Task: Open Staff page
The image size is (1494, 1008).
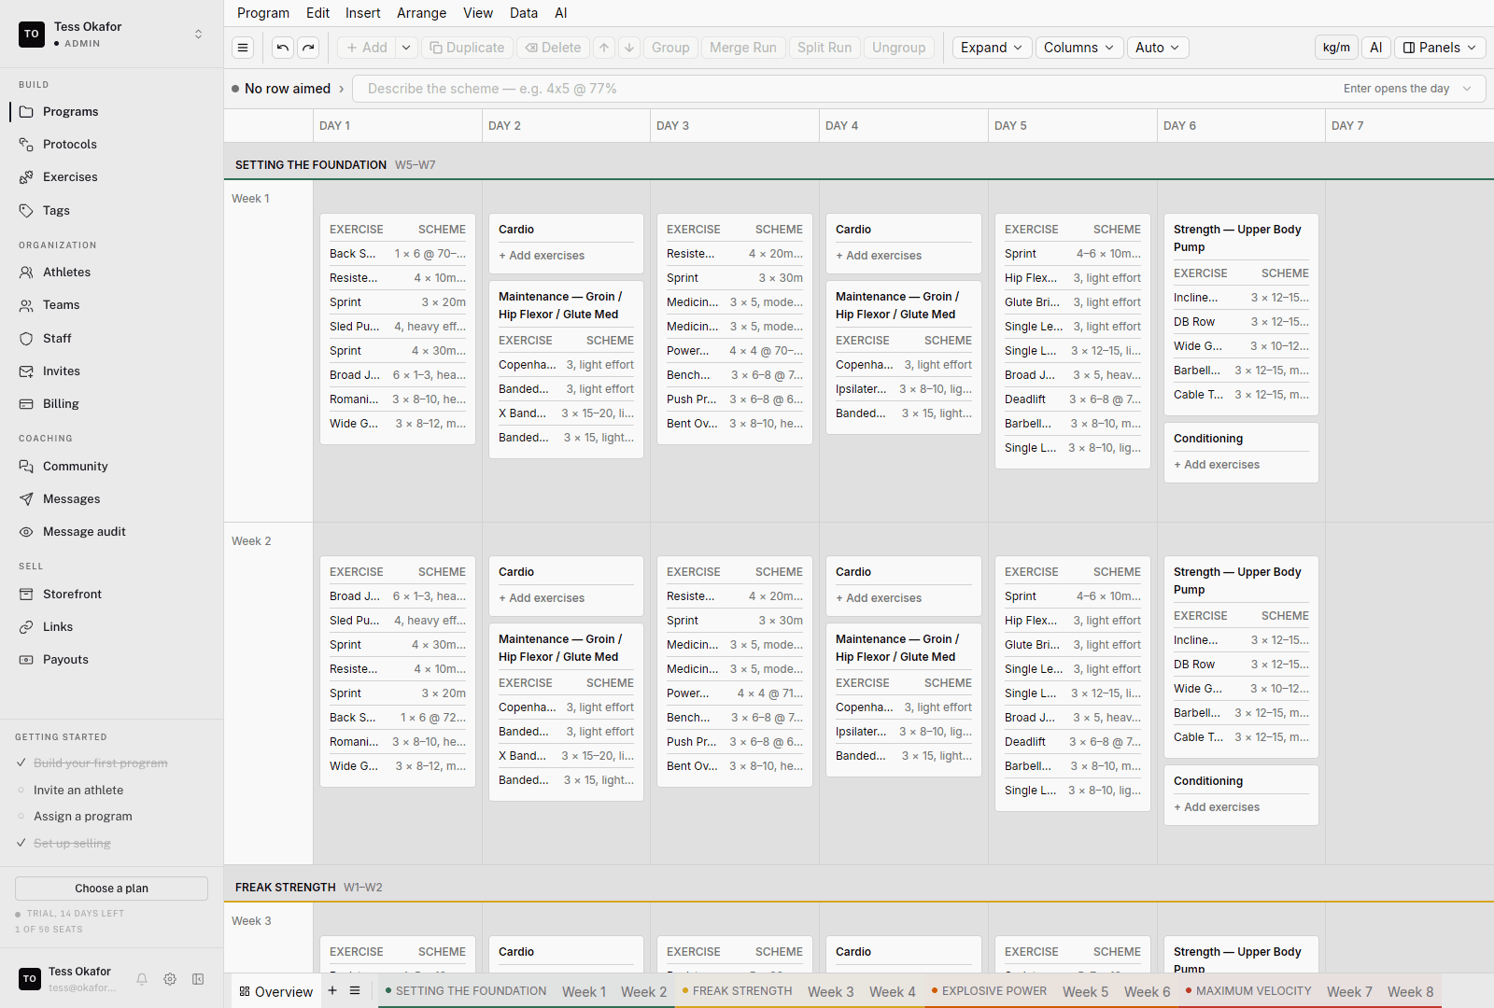Action: pos(112,339)
